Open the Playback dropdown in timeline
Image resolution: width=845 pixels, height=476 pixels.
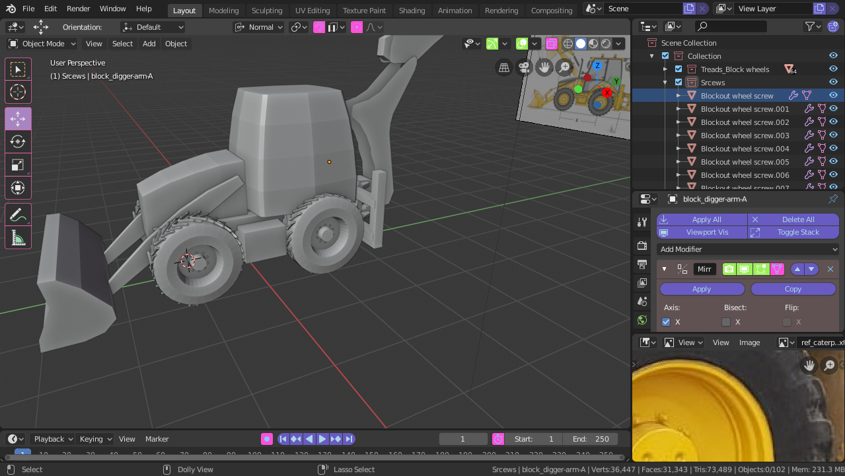pos(54,439)
